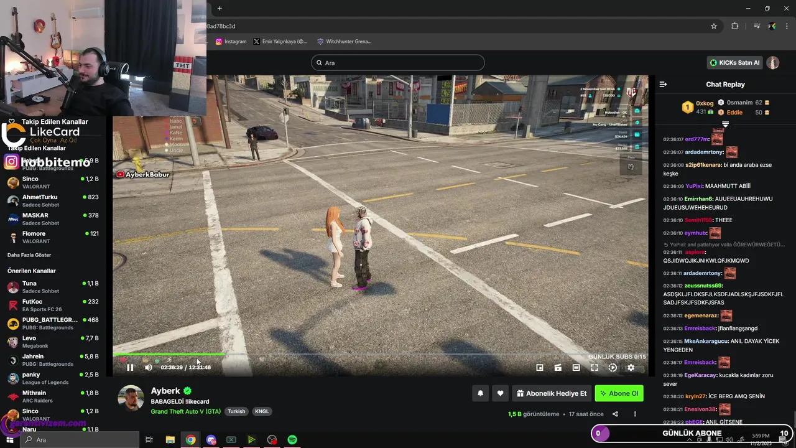Open mini player picture-in-picture
Screen dimensions: 796x448
[540, 368]
